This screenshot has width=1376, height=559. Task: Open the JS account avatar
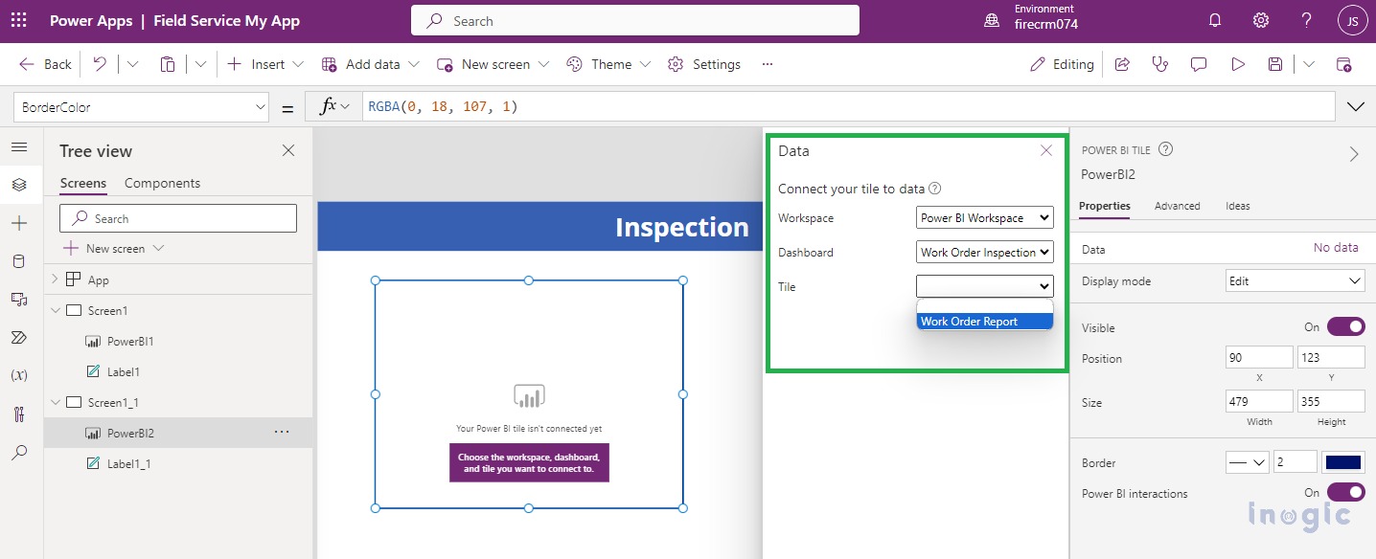pos(1352,20)
